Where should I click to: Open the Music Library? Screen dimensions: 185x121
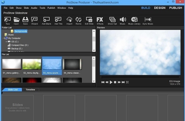(x=134, y=21)
